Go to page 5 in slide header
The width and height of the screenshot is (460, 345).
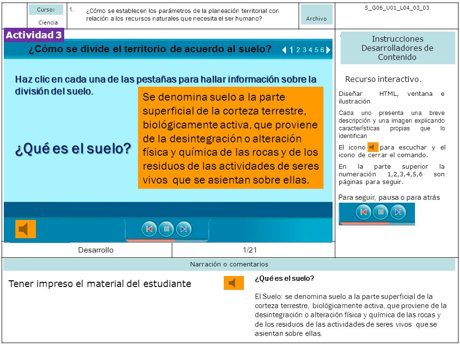[316, 50]
